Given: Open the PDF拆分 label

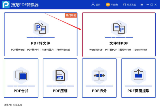Looking at the screenshot, I should tap(99, 91).
